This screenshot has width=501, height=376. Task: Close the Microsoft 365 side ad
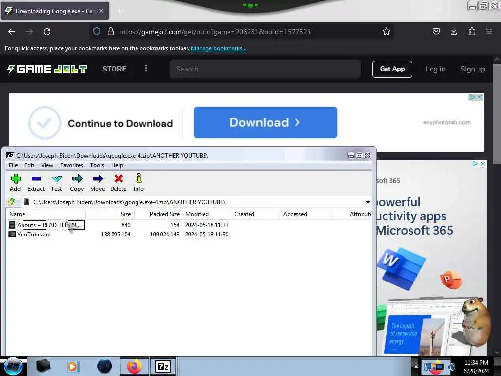coord(483,164)
